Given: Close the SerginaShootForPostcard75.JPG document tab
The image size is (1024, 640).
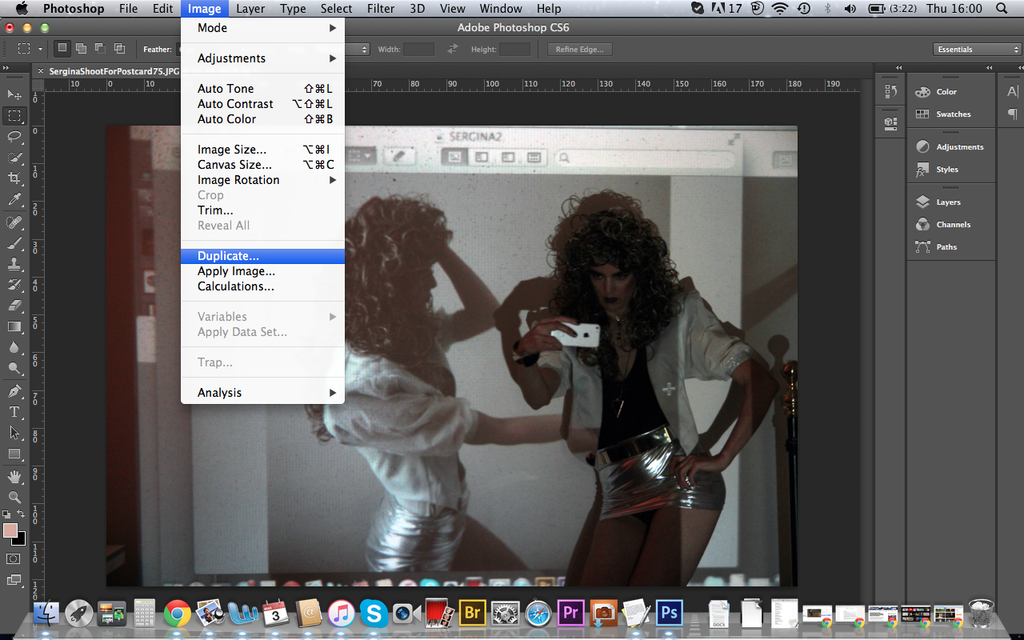Looking at the screenshot, I should point(41,71).
